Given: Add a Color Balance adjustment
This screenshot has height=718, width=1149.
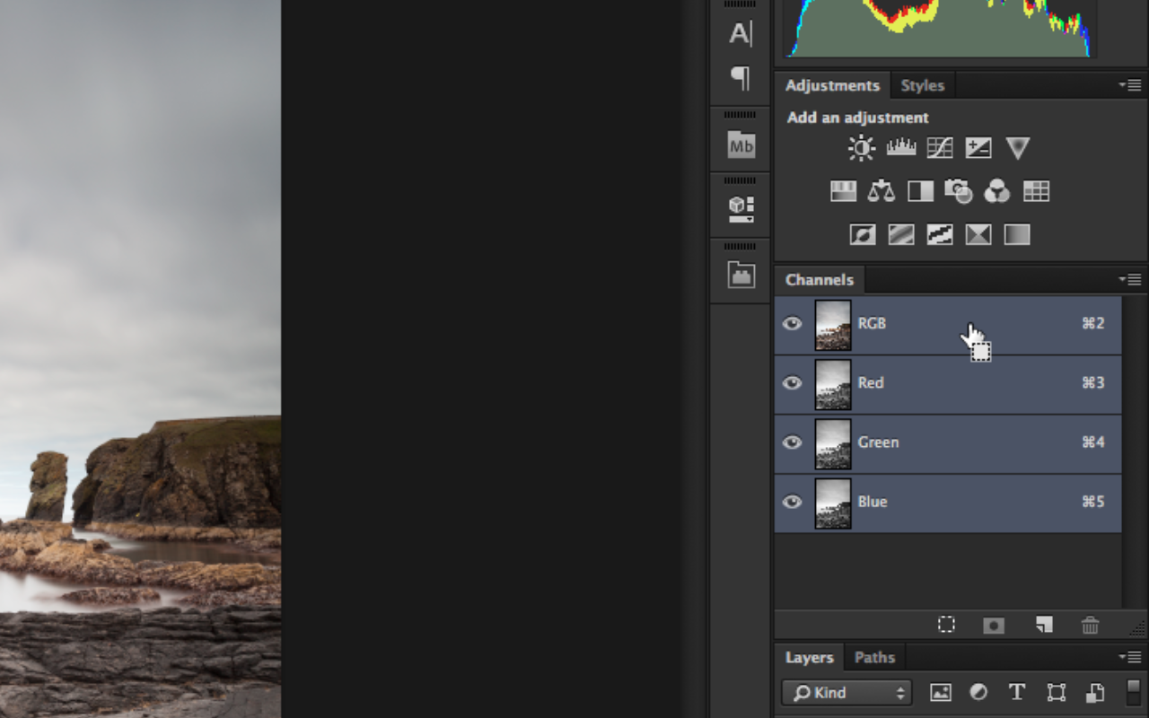Looking at the screenshot, I should (881, 191).
